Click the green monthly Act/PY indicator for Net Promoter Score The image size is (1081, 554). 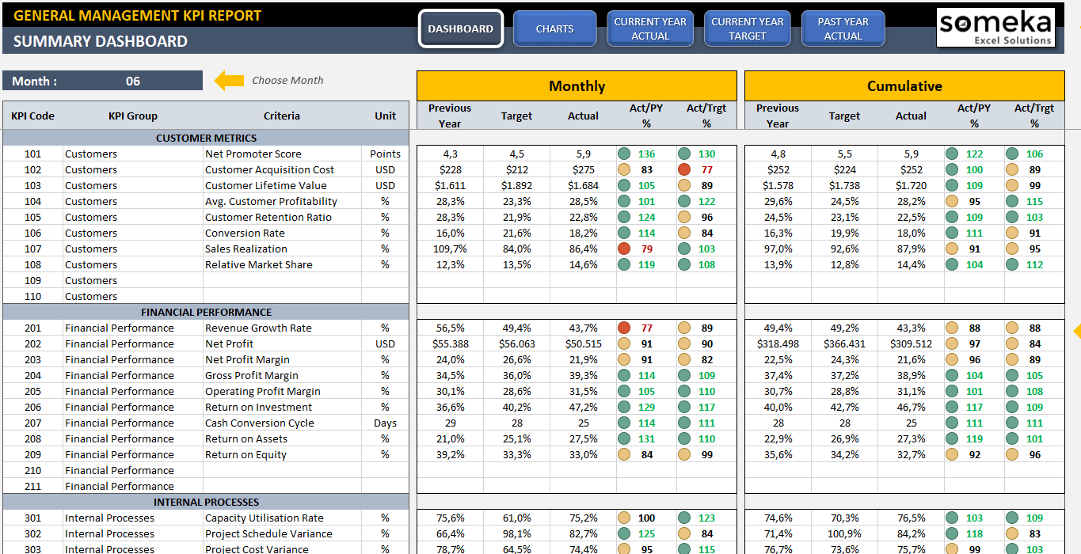pyautogui.click(x=623, y=154)
